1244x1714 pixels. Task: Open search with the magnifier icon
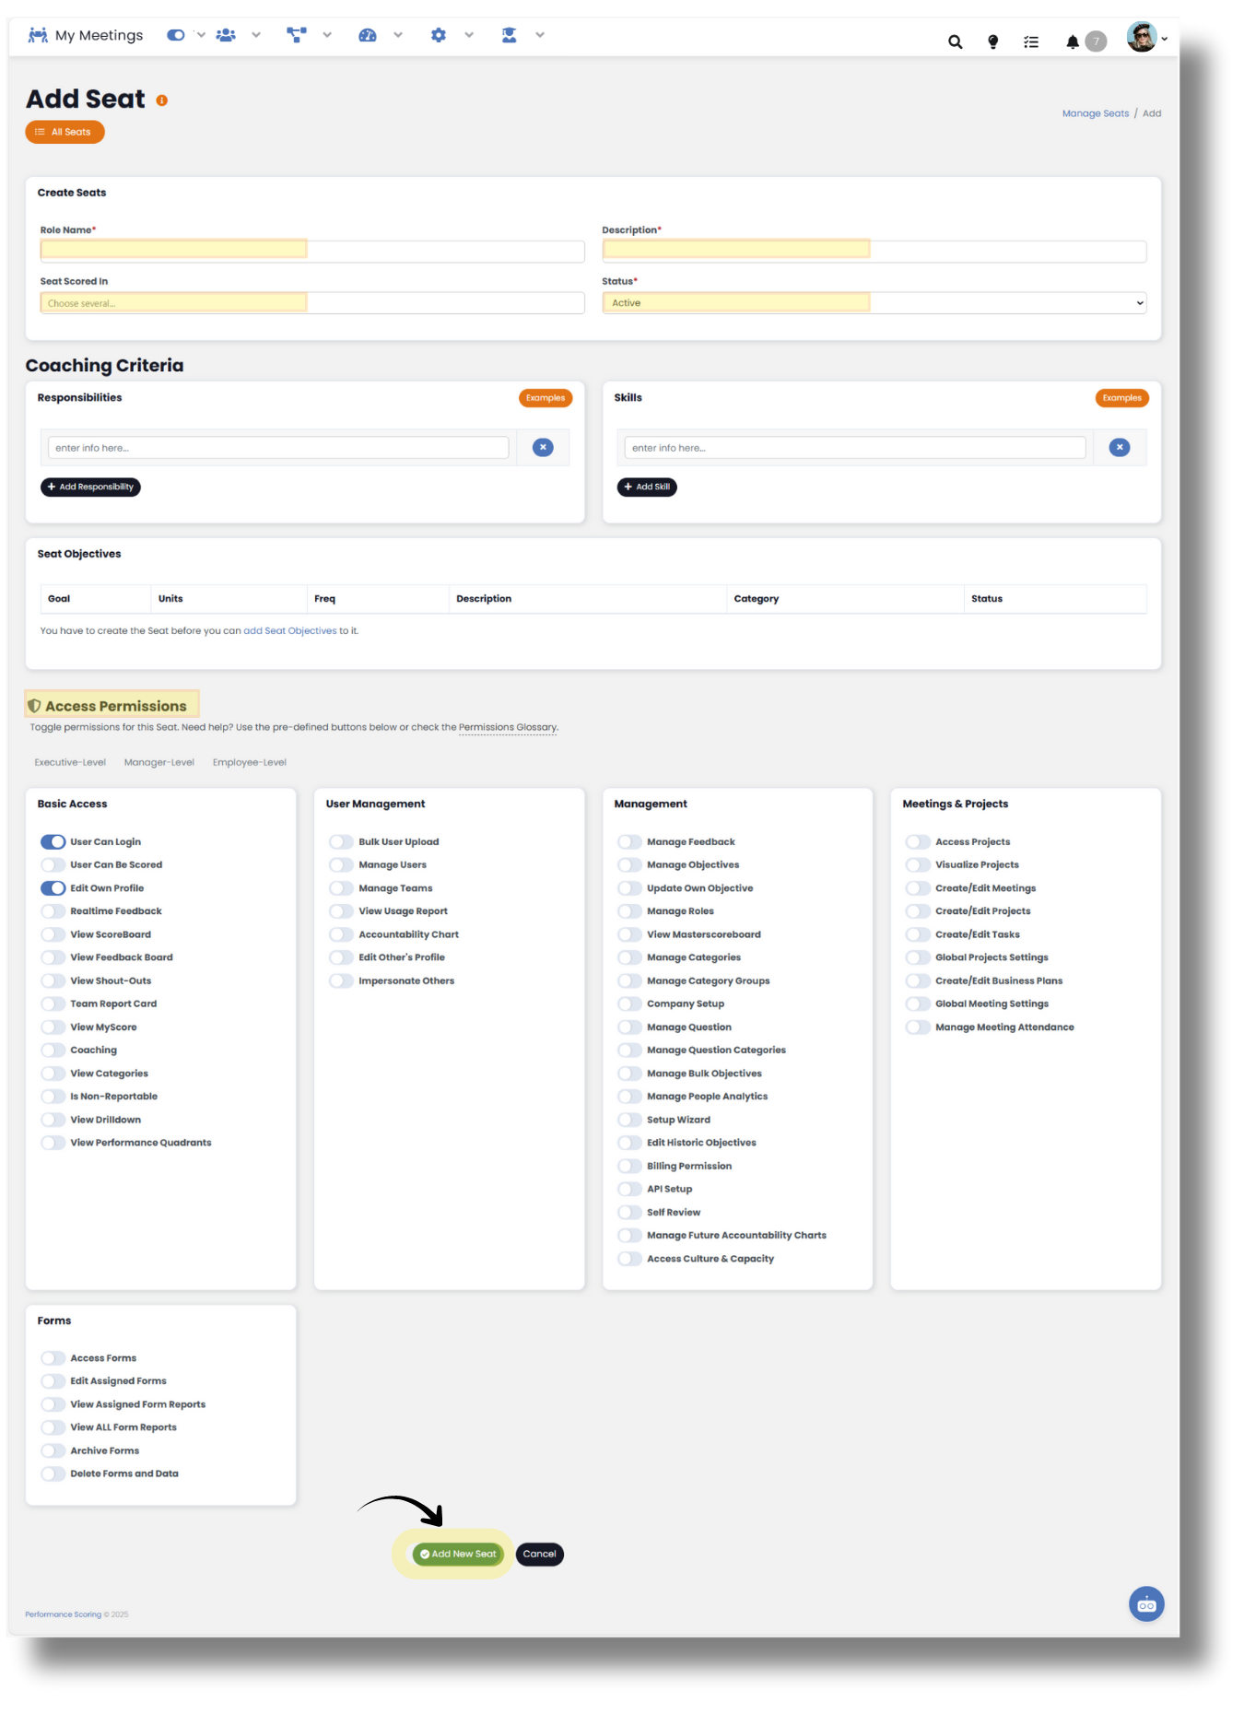tap(956, 41)
